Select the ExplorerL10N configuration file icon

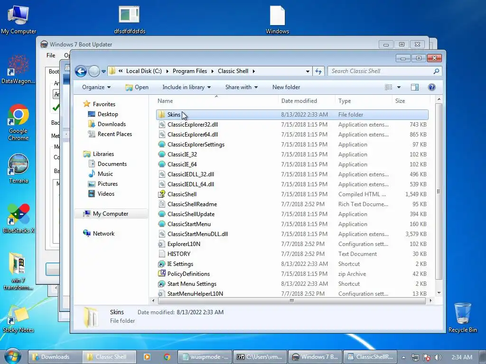161,244
